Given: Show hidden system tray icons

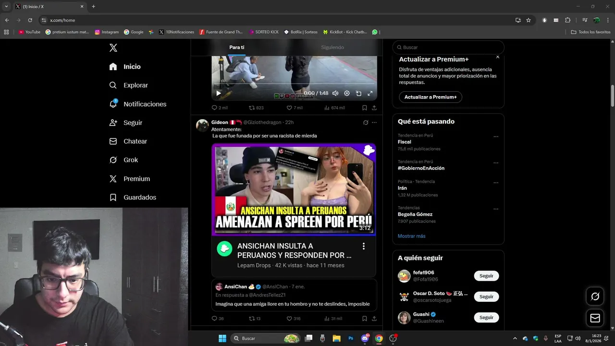Looking at the screenshot, I should pos(515,338).
